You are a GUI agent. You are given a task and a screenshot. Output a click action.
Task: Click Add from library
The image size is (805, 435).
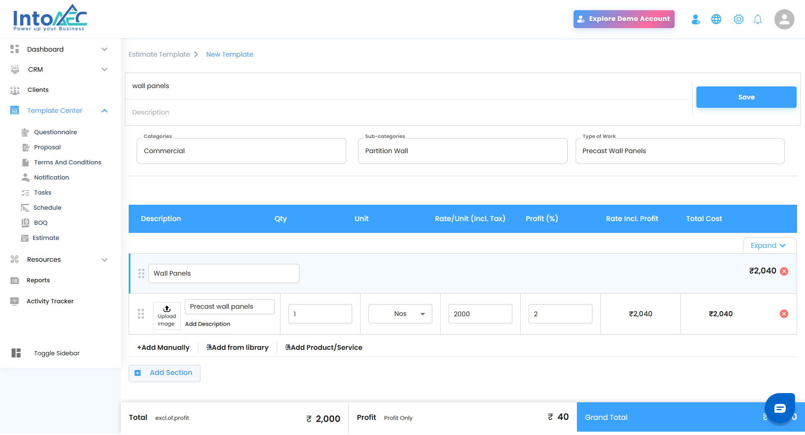click(237, 347)
